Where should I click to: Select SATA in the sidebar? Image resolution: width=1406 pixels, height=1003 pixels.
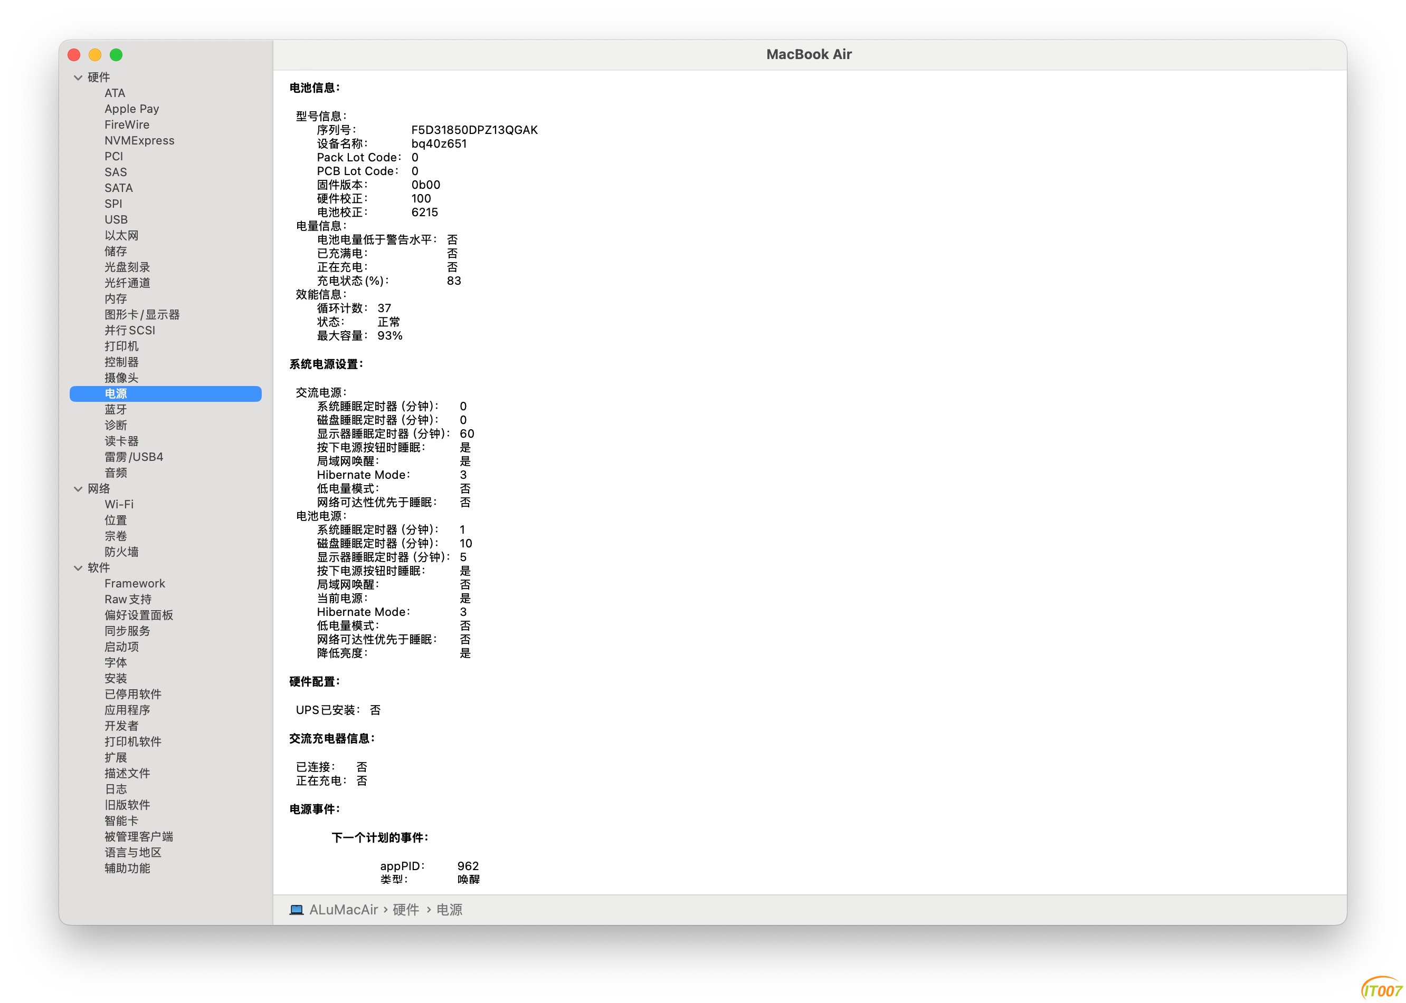pos(119,188)
